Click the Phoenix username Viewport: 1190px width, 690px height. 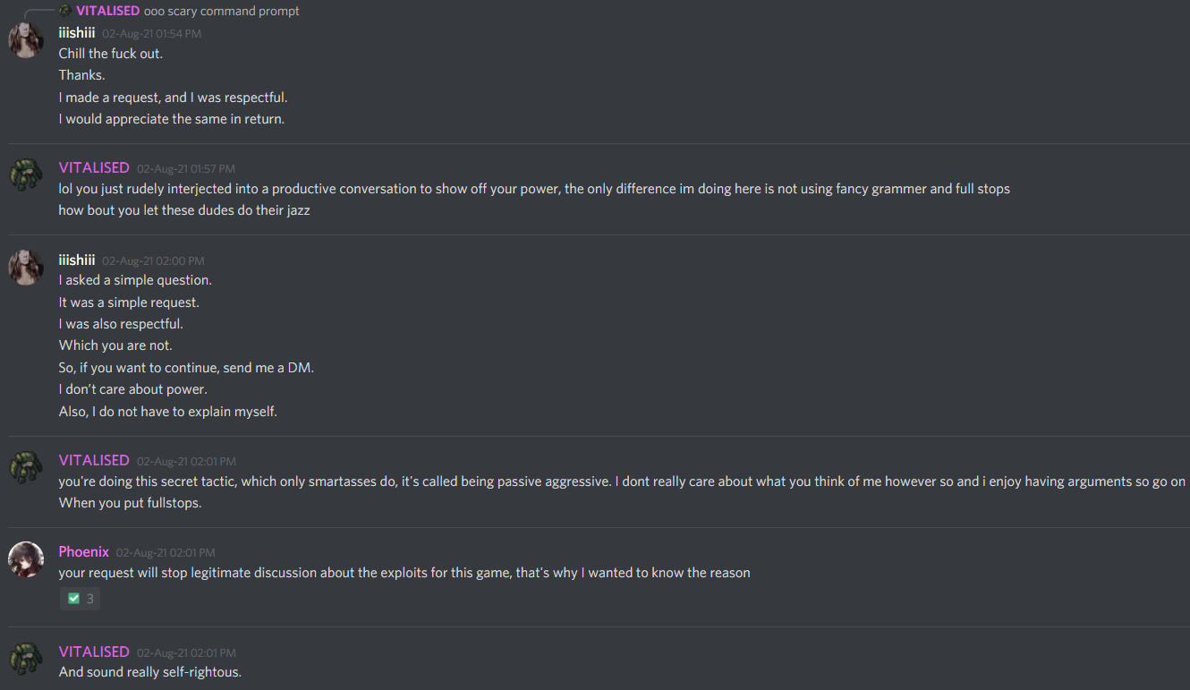(84, 552)
